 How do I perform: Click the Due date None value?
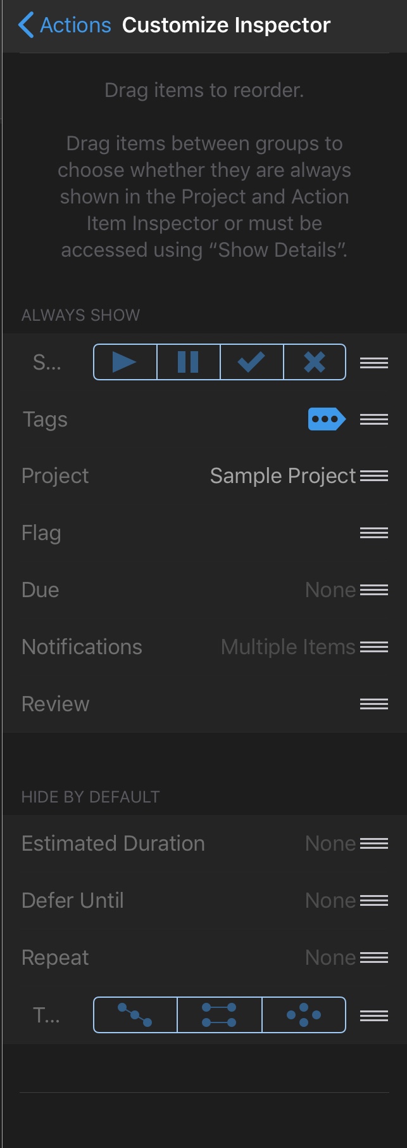pos(330,590)
